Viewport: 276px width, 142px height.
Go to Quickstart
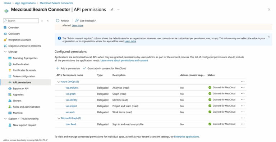pyautogui.click(x=14, y=34)
